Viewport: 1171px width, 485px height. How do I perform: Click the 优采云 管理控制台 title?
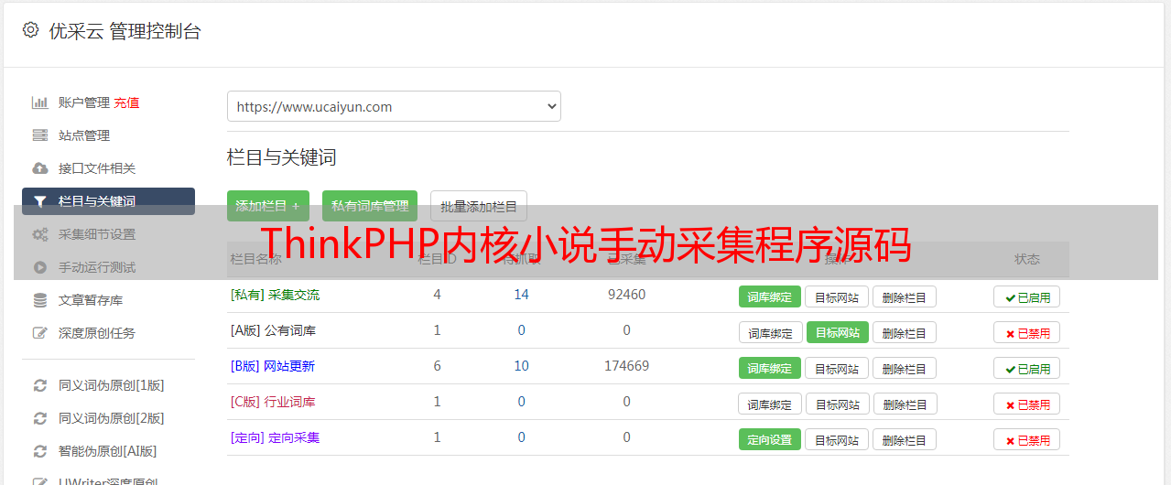click(x=125, y=31)
